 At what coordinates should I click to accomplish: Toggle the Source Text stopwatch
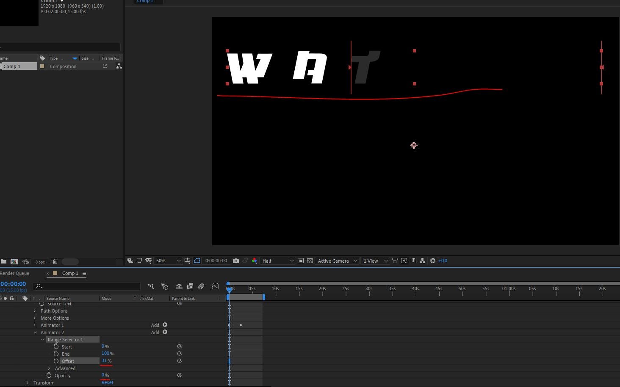(x=42, y=304)
